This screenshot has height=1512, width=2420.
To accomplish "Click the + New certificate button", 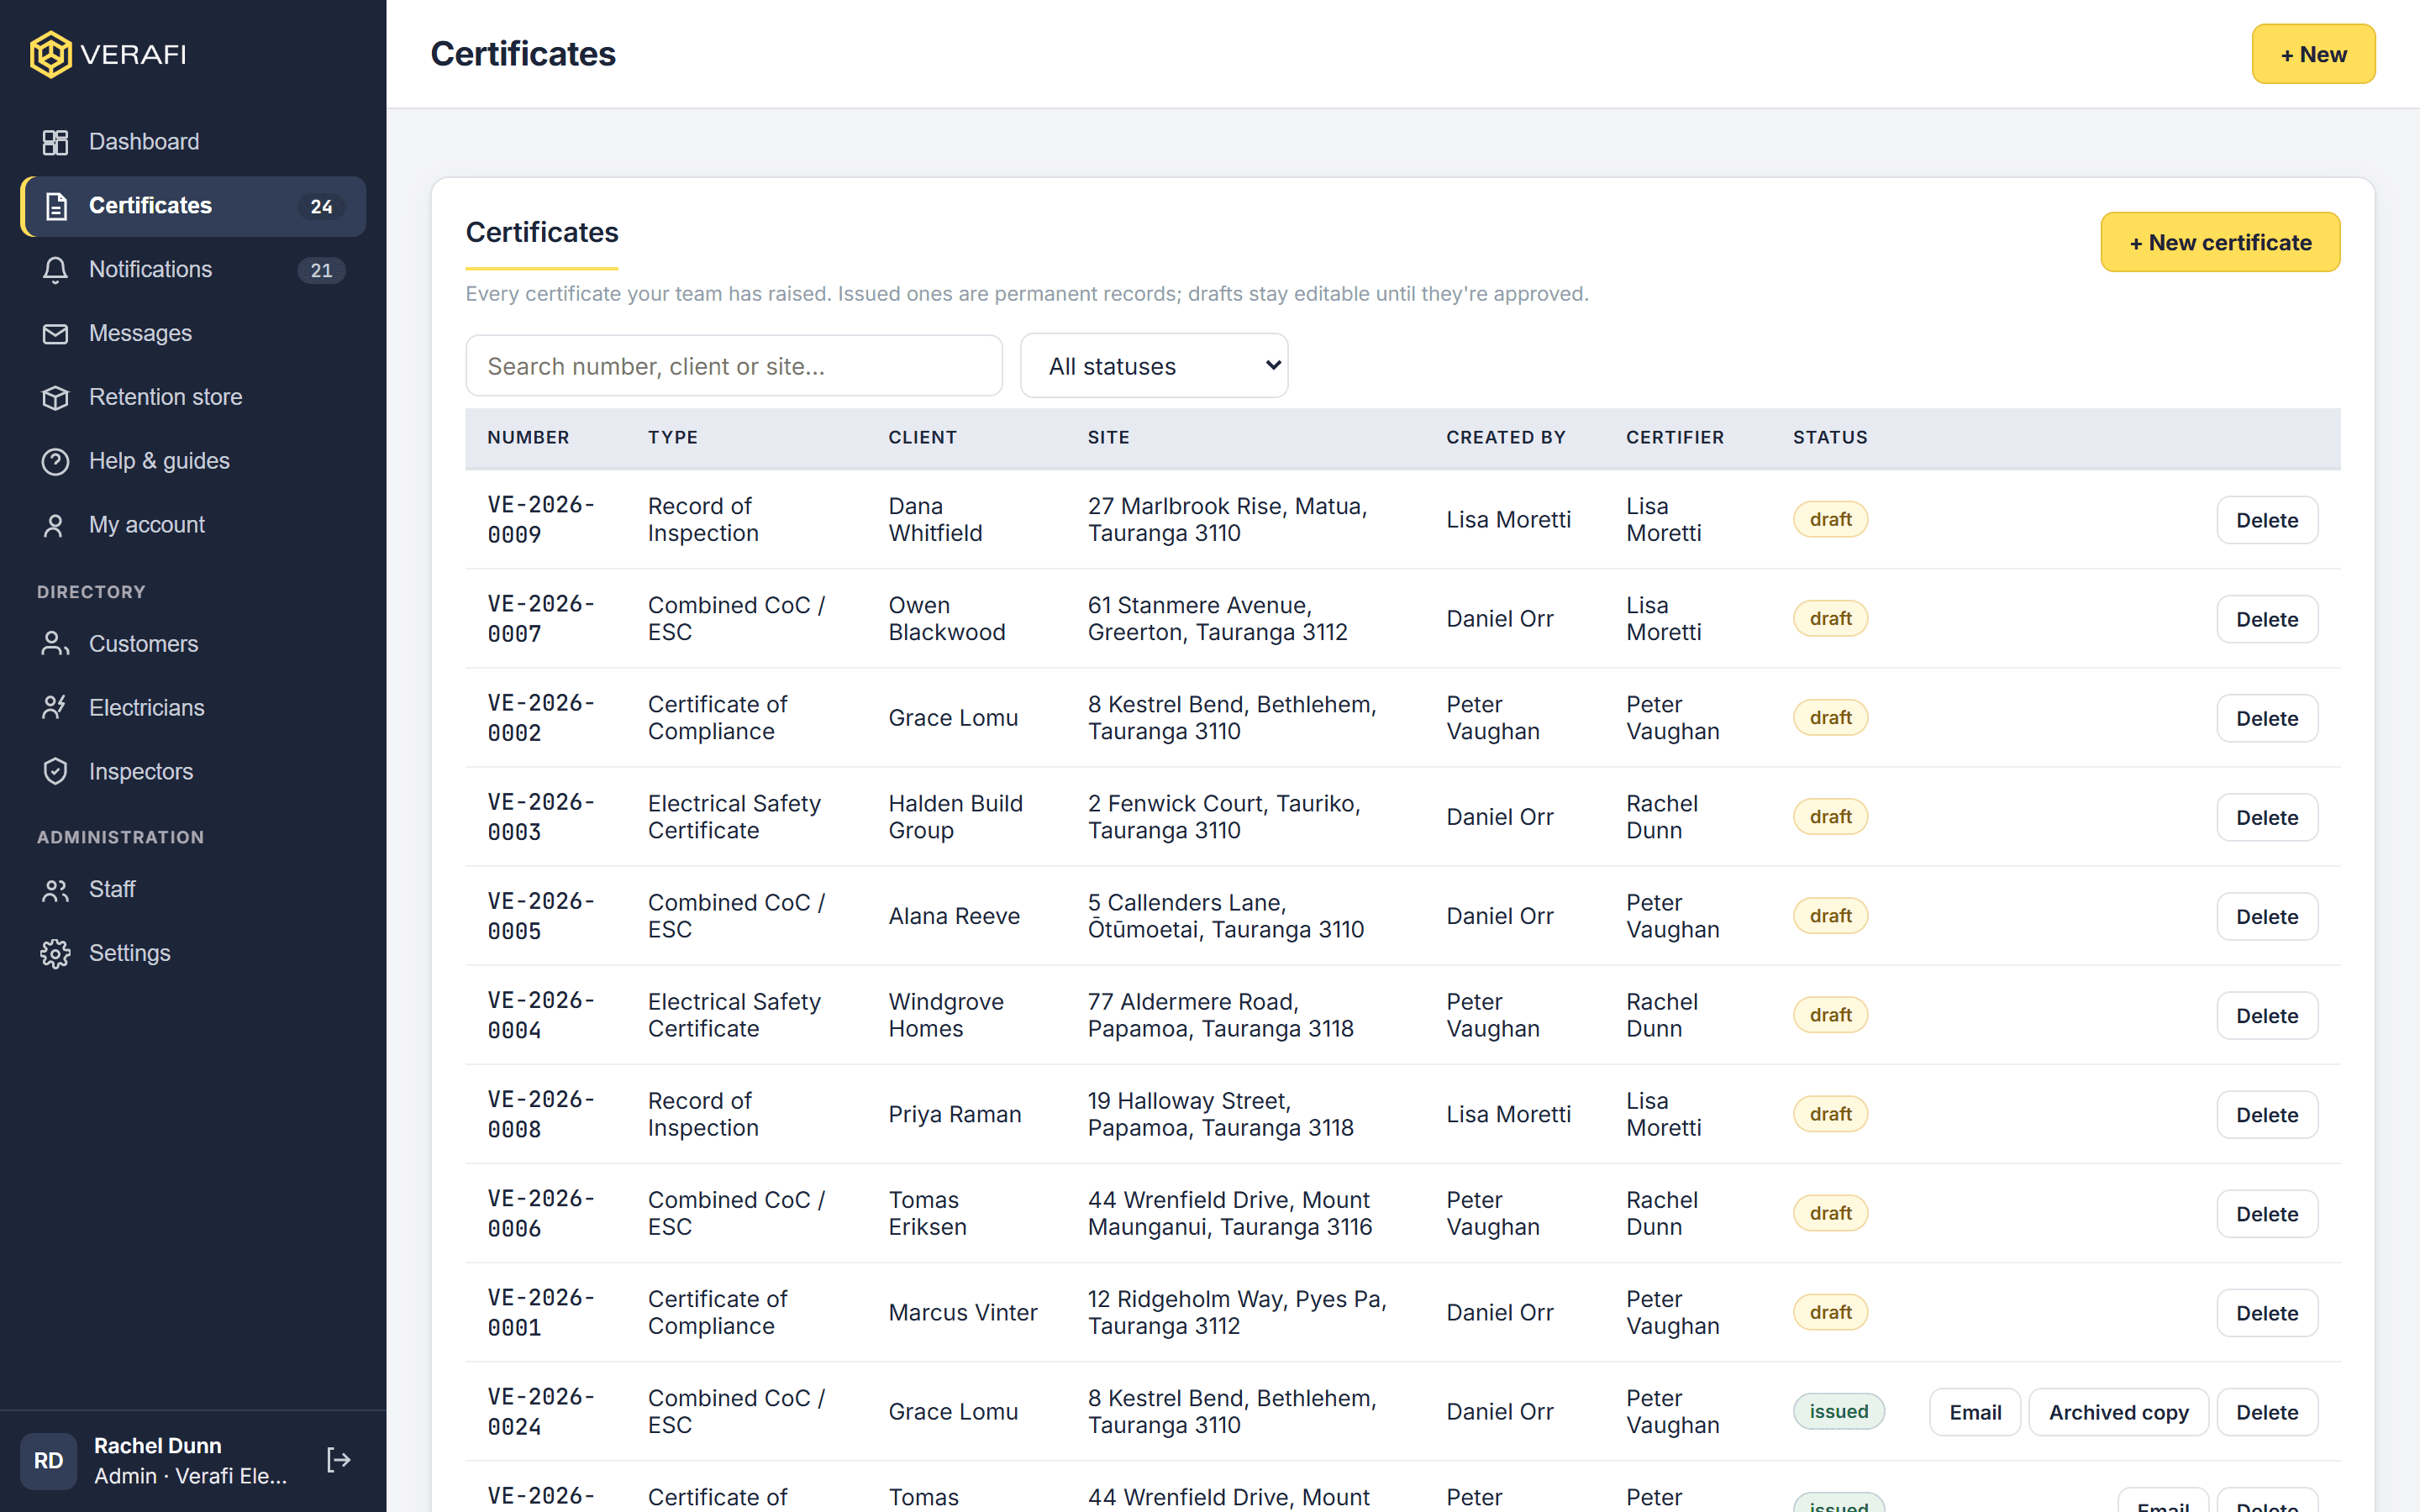I will pos(2220,242).
